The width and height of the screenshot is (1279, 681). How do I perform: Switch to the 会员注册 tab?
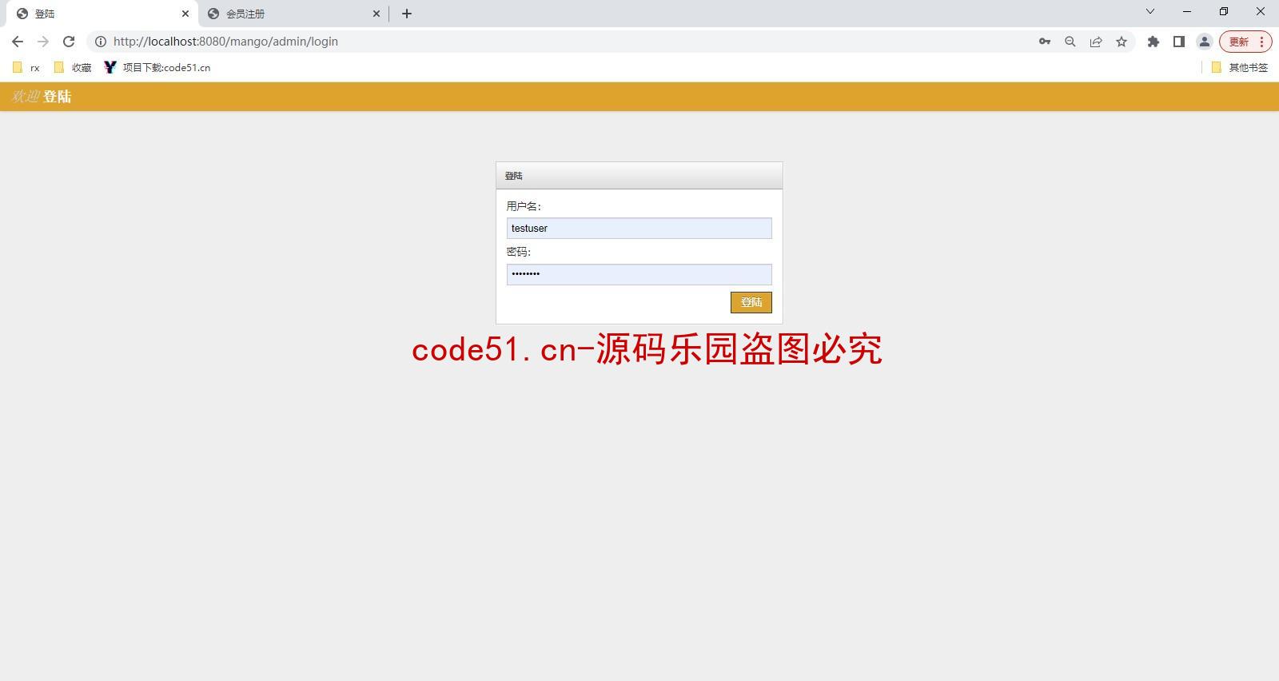[x=294, y=14]
